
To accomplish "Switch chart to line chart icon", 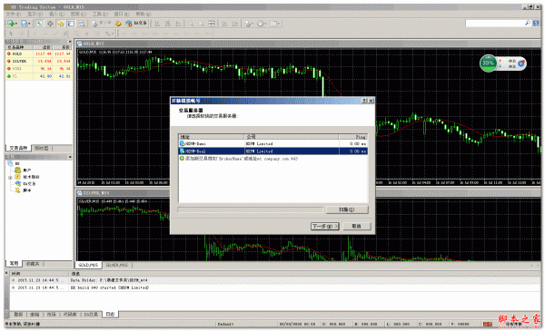I will [x=178, y=24].
